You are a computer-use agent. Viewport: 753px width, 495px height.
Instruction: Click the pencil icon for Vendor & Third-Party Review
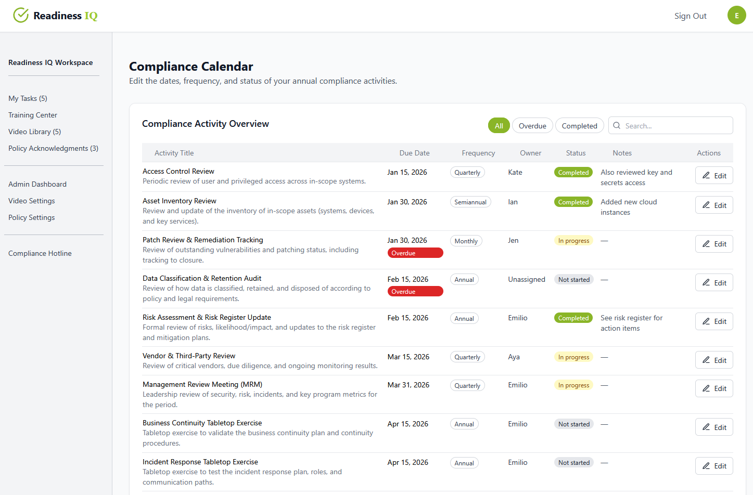(x=706, y=359)
